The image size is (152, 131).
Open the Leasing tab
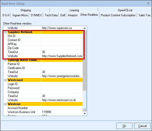point(74,10)
